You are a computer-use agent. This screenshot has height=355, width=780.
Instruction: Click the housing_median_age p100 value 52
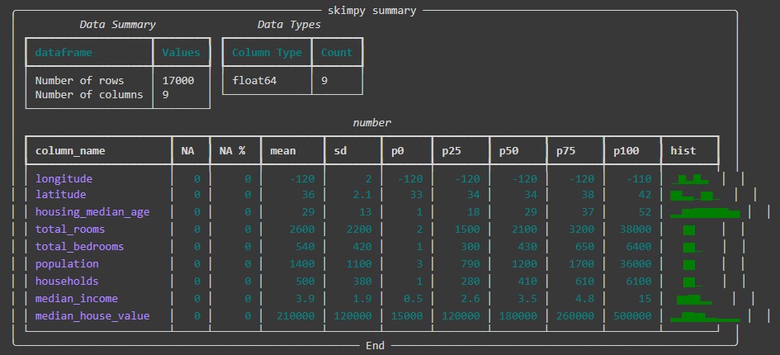(645, 213)
